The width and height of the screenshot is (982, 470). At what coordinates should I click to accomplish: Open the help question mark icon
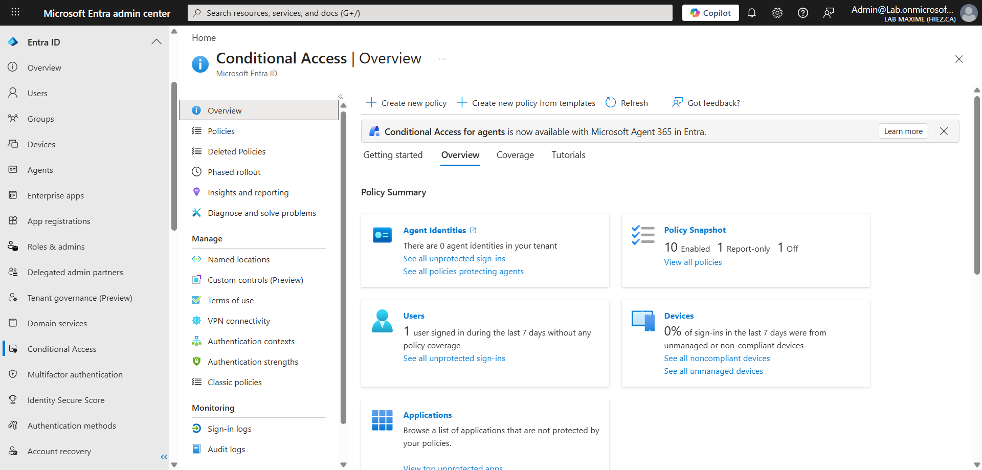click(803, 13)
